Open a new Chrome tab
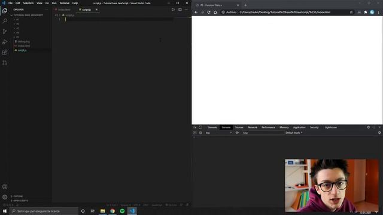Screen dimensions: 383x215 245,5
